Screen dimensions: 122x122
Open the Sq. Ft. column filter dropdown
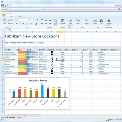pyautogui.click(x=63, y=50)
